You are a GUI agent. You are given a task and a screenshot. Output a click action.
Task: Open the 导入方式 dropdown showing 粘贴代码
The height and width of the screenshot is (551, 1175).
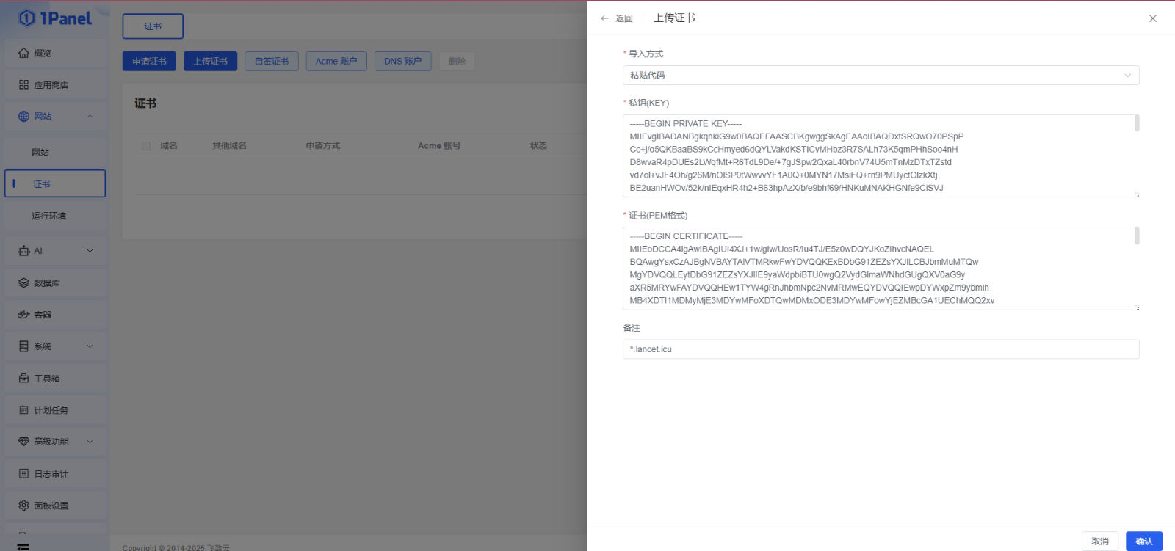880,76
